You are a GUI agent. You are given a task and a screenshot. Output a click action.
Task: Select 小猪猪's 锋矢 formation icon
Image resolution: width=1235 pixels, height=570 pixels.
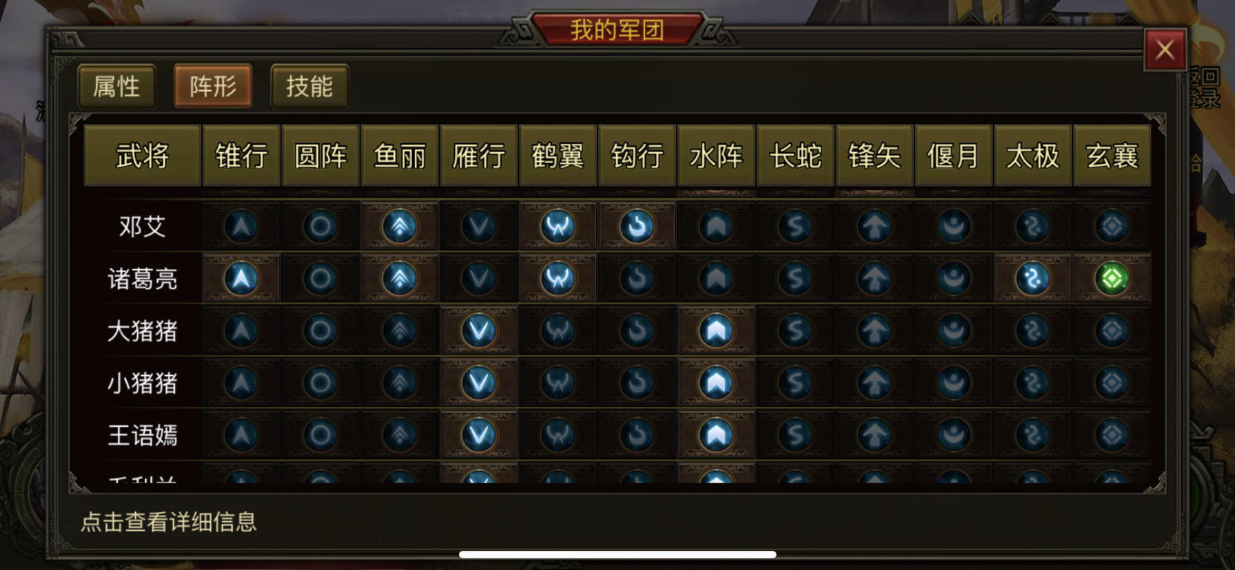tap(875, 383)
